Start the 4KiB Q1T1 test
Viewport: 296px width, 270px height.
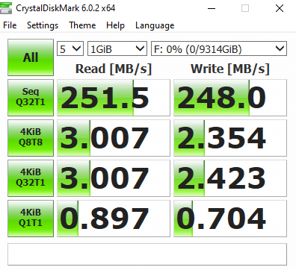point(31,219)
